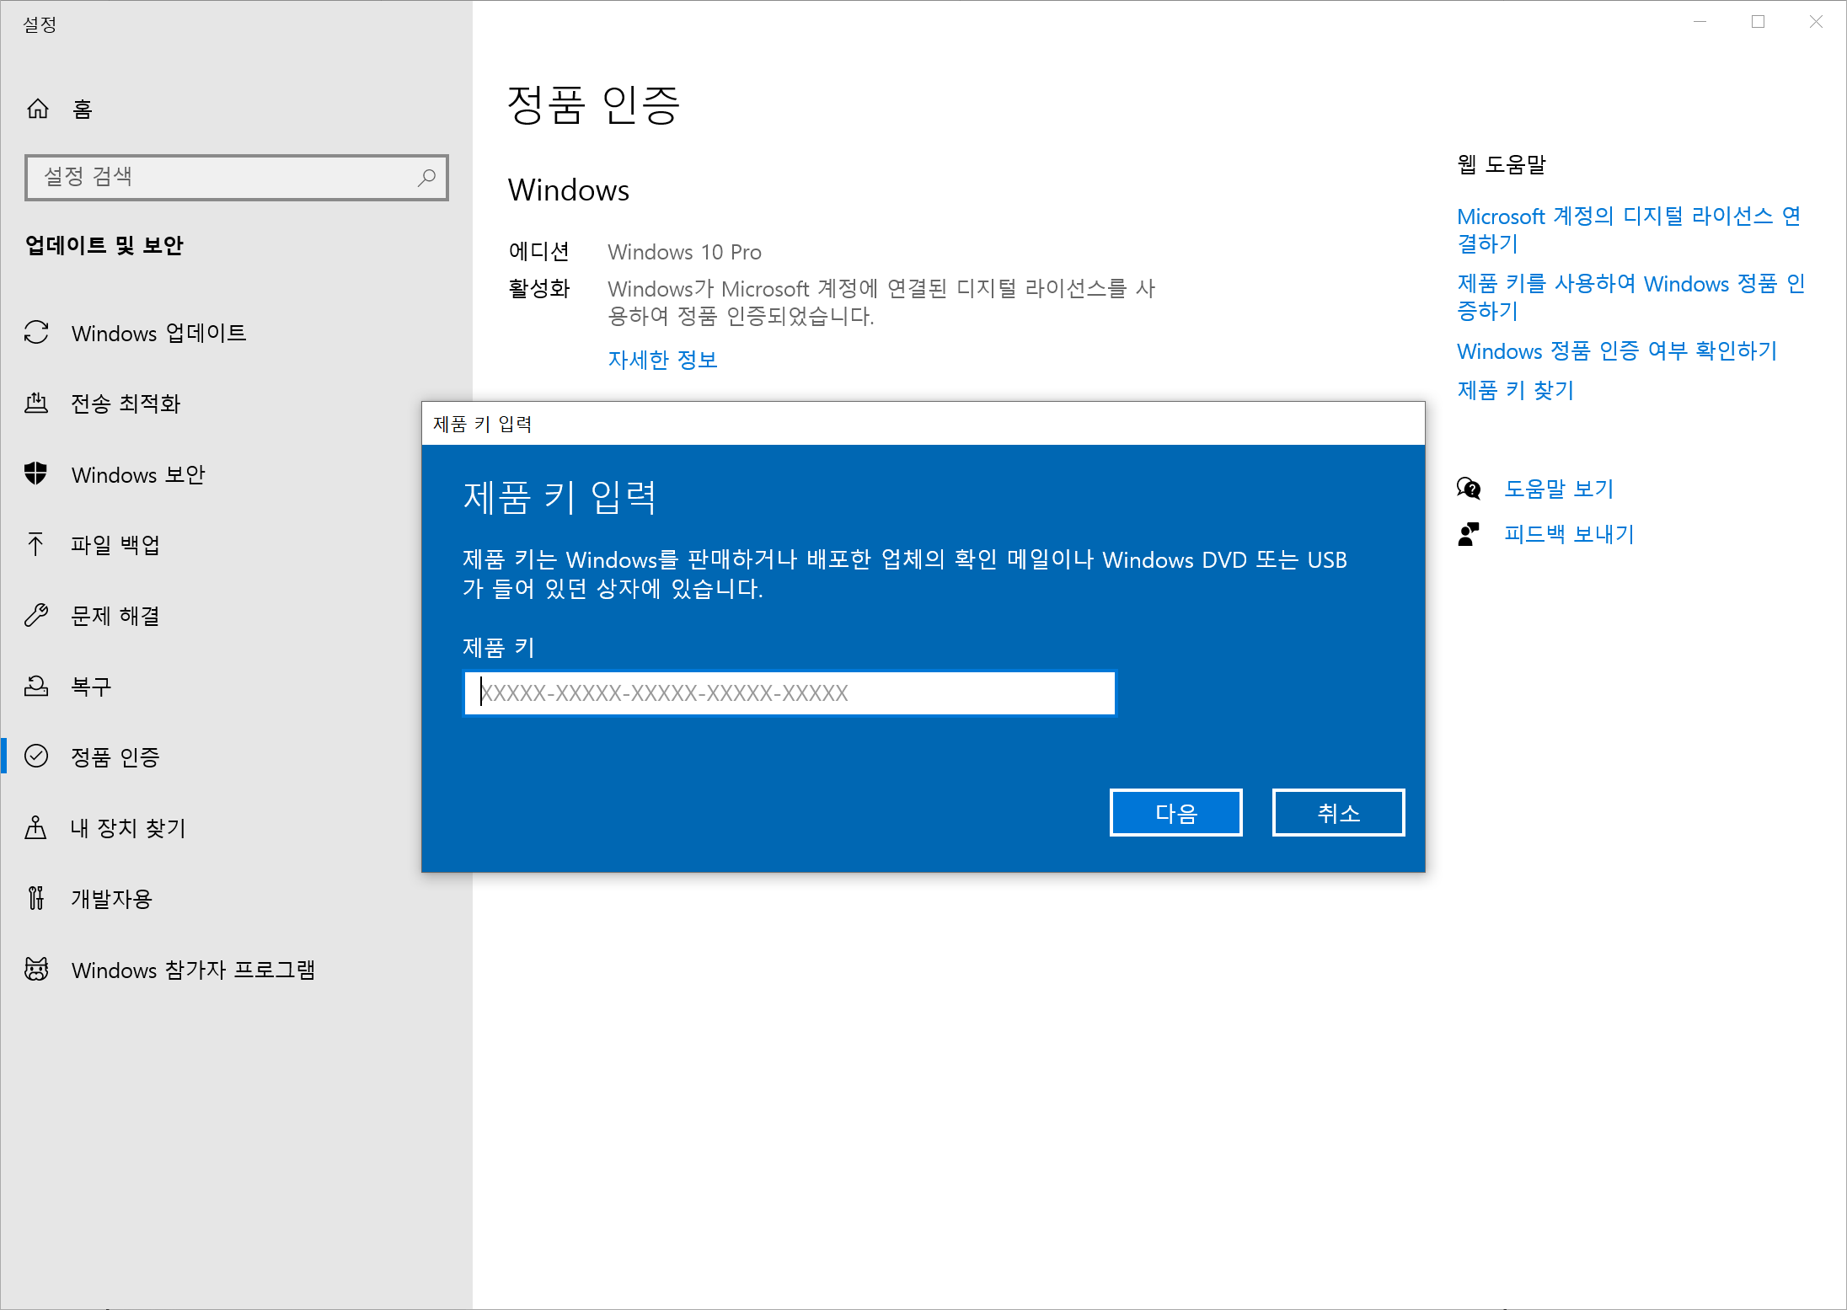Open Windows 참가자 프로그램 page

pos(236,969)
